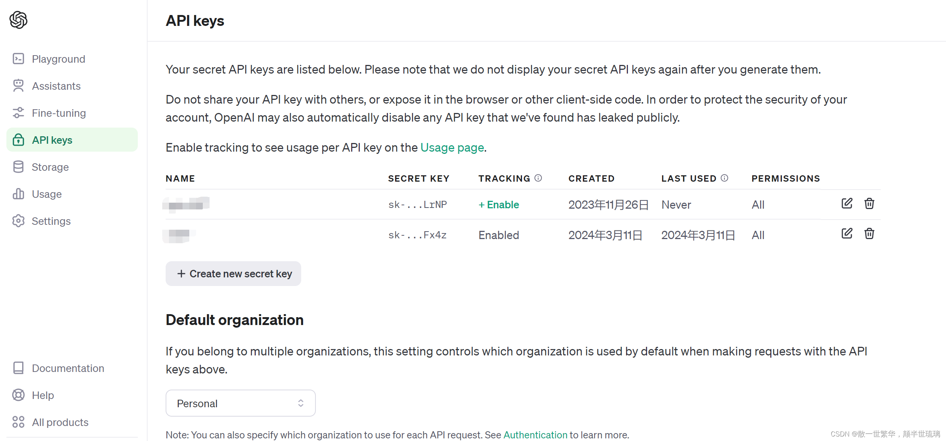Click created date 2023年11月26日
This screenshot has height=441, width=946.
[608, 205]
